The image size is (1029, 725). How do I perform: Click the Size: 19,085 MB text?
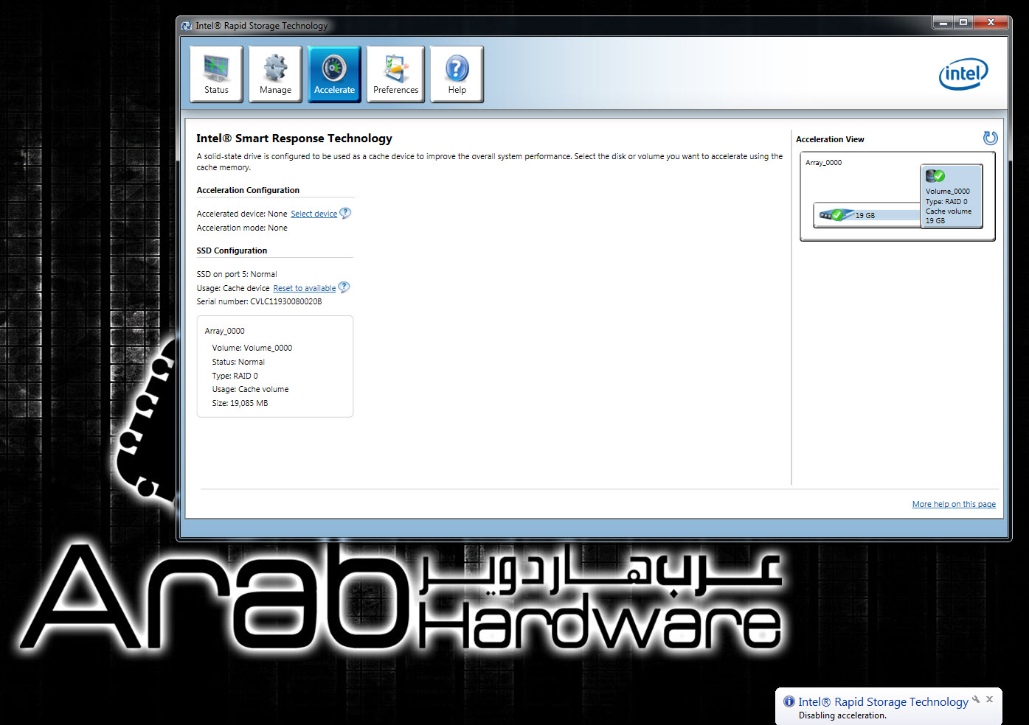(x=240, y=403)
